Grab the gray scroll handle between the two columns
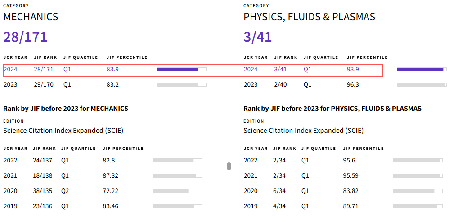 click(229, 166)
